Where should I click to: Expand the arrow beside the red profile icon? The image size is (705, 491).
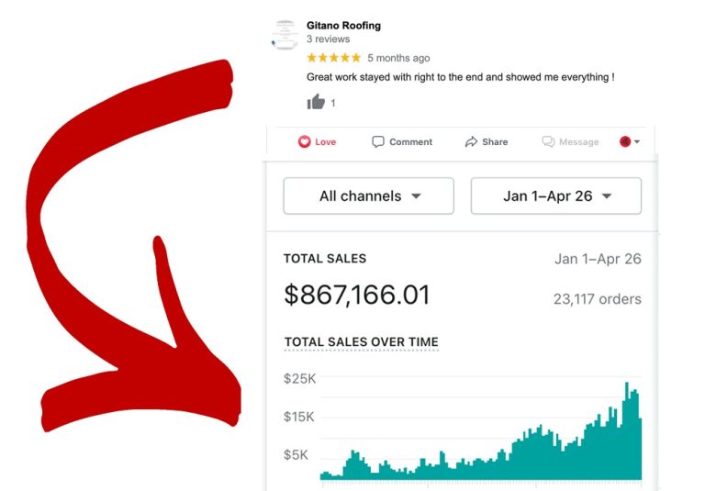(x=637, y=142)
